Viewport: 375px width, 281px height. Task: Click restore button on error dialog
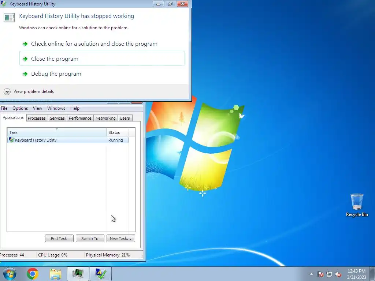170,4
